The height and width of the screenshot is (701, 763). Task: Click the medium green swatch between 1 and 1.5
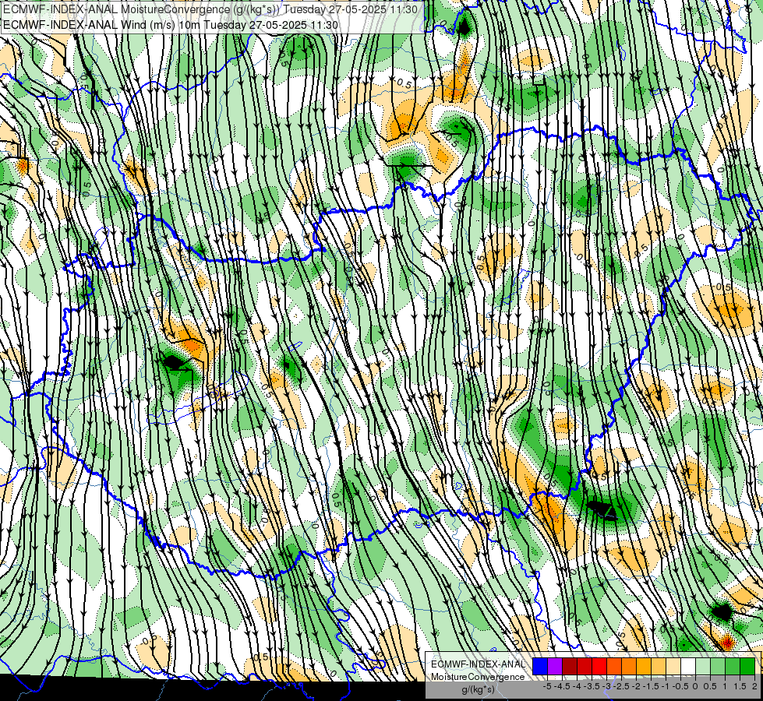click(x=733, y=667)
